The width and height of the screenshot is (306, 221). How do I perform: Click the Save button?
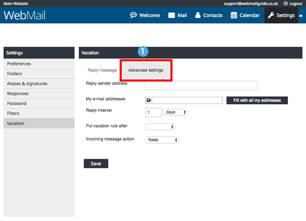[96, 164]
